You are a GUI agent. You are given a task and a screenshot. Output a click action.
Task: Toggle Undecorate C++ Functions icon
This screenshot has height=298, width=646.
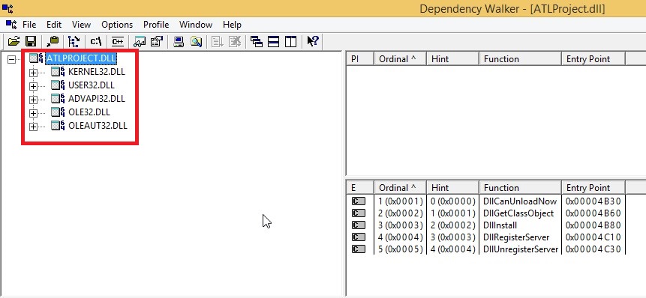[x=118, y=41]
